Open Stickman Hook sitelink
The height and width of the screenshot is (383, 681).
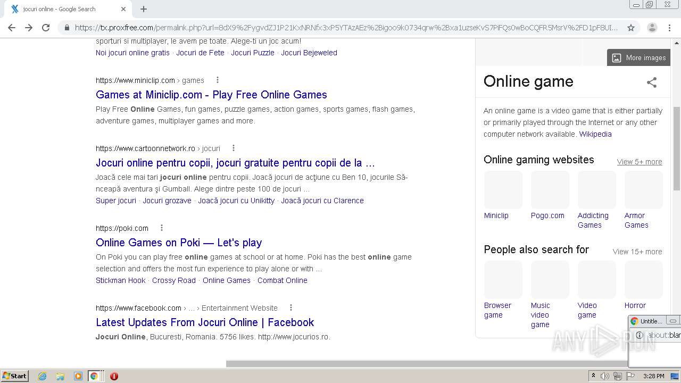(x=121, y=280)
